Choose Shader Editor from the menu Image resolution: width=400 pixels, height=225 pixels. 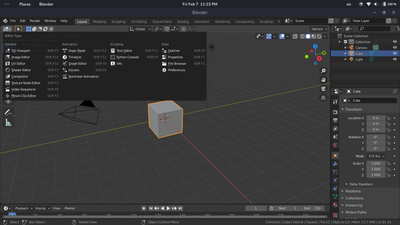pos(32,70)
